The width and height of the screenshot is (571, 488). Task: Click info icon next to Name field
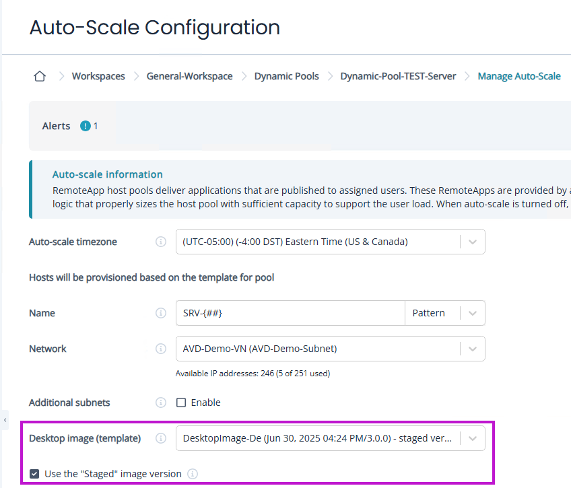(x=161, y=313)
